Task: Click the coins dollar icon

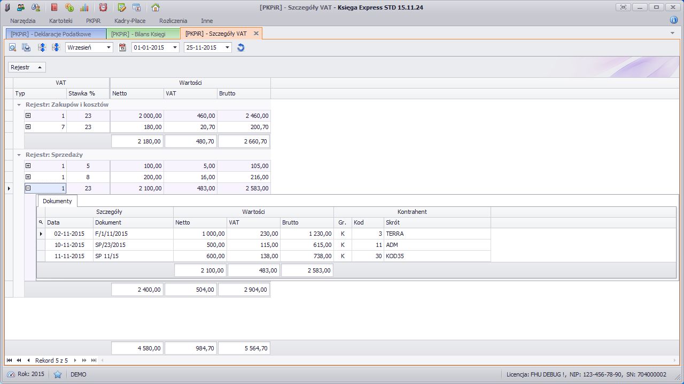Action: pyautogui.click(x=69, y=7)
